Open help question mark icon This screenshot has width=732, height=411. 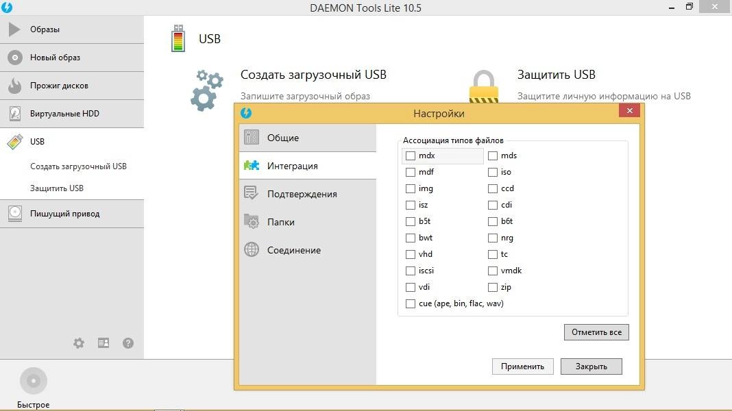[128, 343]
